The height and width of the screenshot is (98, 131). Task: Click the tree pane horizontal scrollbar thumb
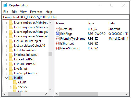[x=15, y=94]
